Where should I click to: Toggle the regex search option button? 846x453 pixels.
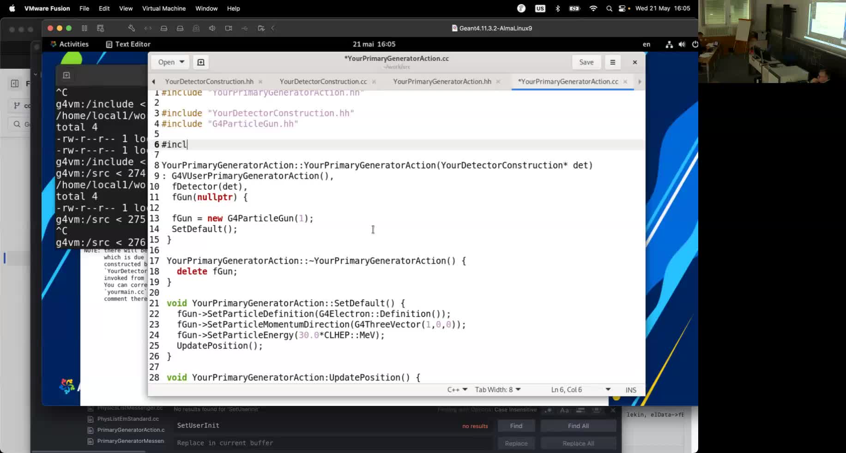click(x=549, y=410)
